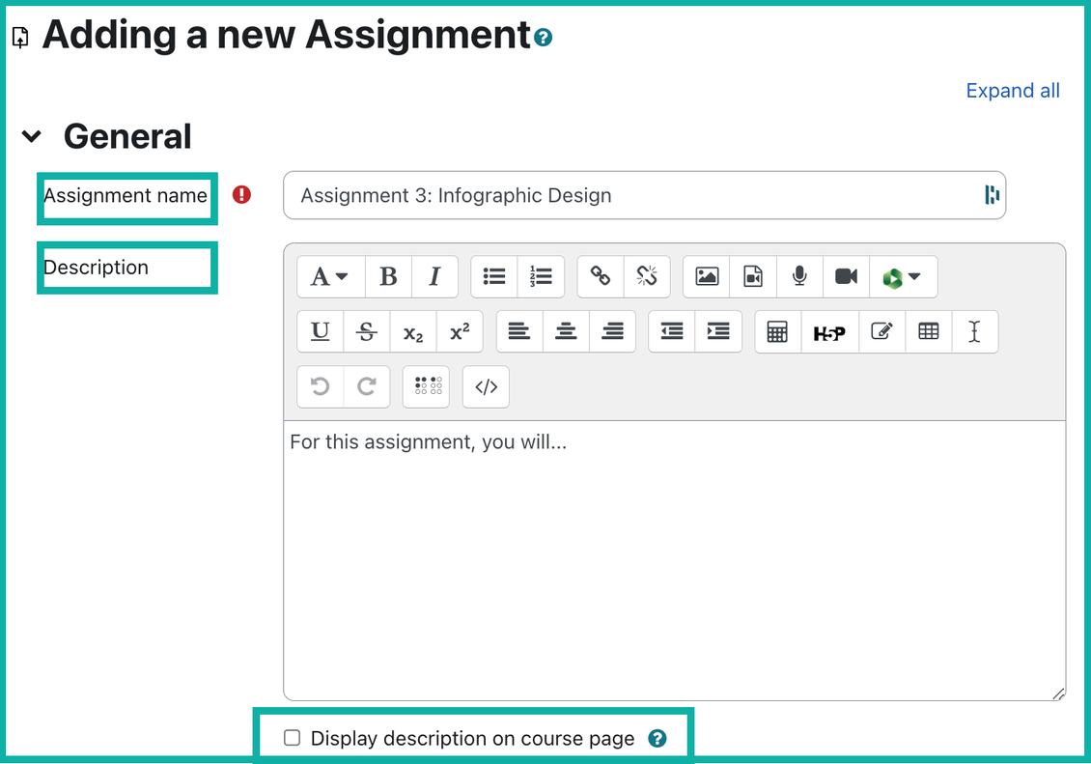Insert an image into the description

coord(706,277)
